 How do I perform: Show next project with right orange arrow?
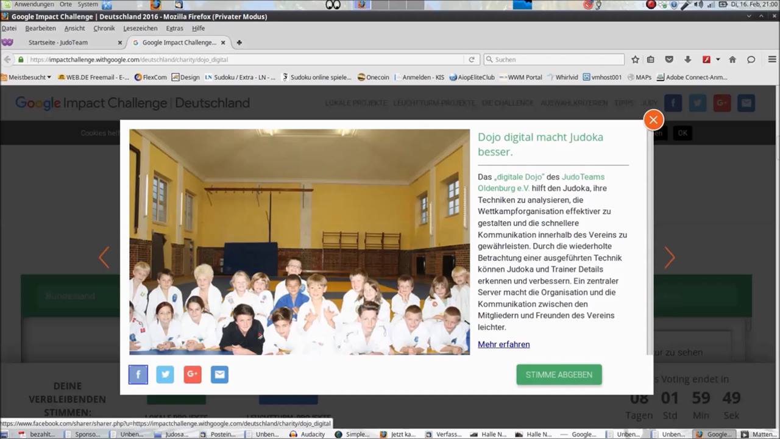tap(670, 258)
